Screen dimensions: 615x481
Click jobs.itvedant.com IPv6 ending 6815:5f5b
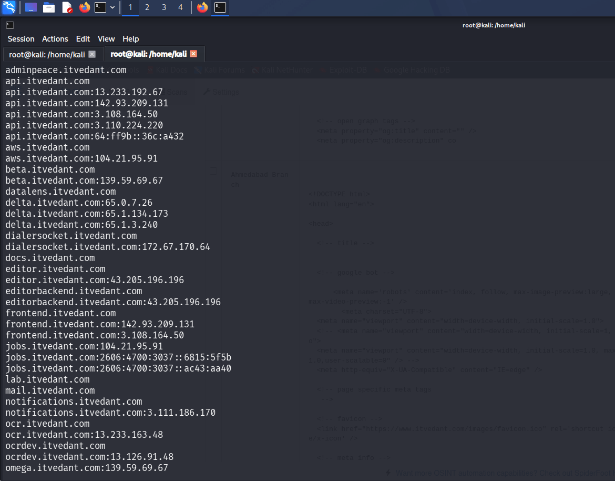pos(118,357)
